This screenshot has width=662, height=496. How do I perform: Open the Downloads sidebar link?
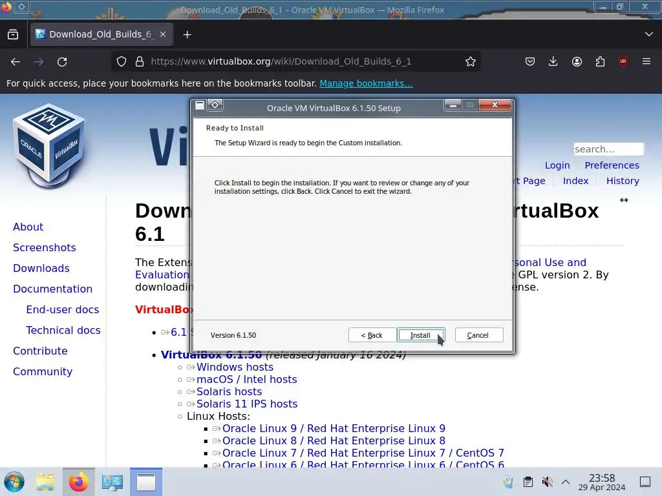click(x=41, y=268)
